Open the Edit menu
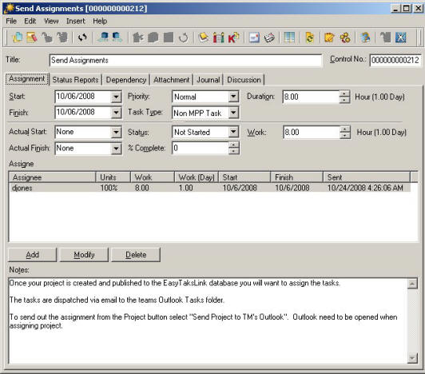 coord(30,21)
